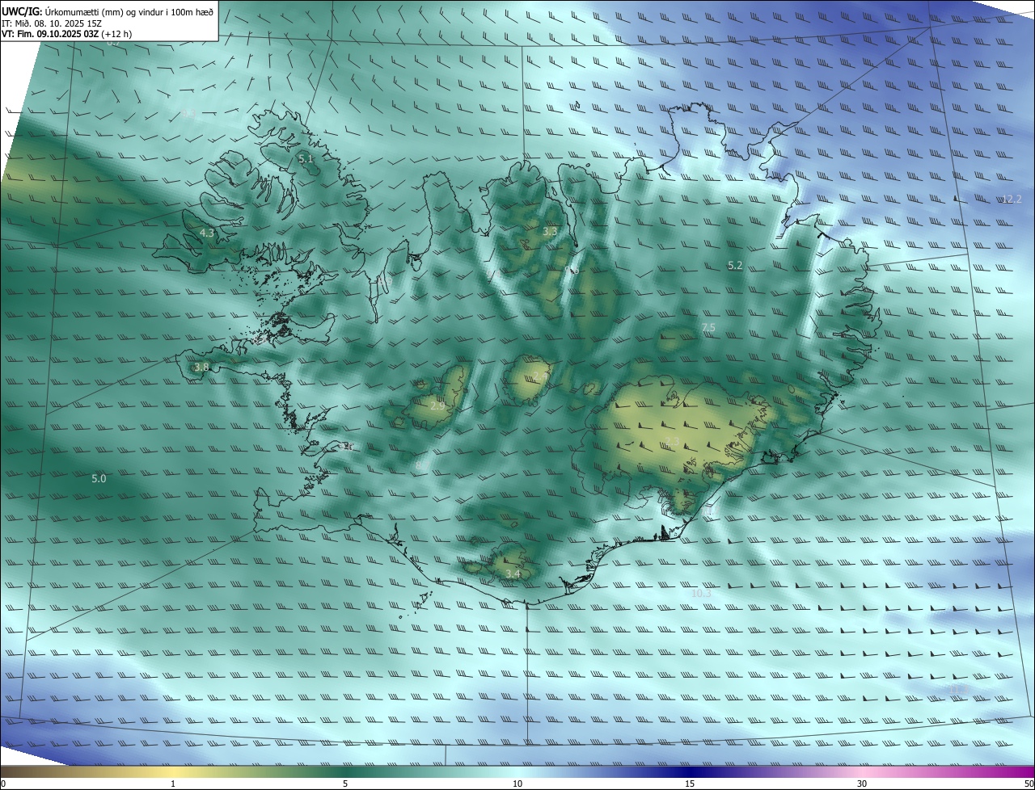Click the 3.3 value in north Iceland
Viewport: 1035px width, 790px height.
tap(550, 232)
